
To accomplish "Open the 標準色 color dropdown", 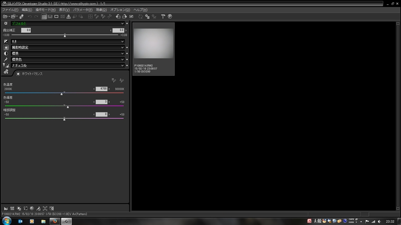I will 67,59.
